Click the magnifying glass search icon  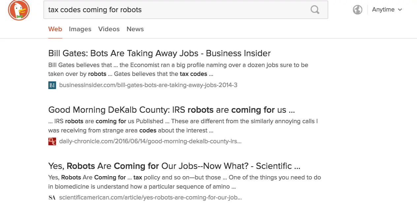point(315,10)
